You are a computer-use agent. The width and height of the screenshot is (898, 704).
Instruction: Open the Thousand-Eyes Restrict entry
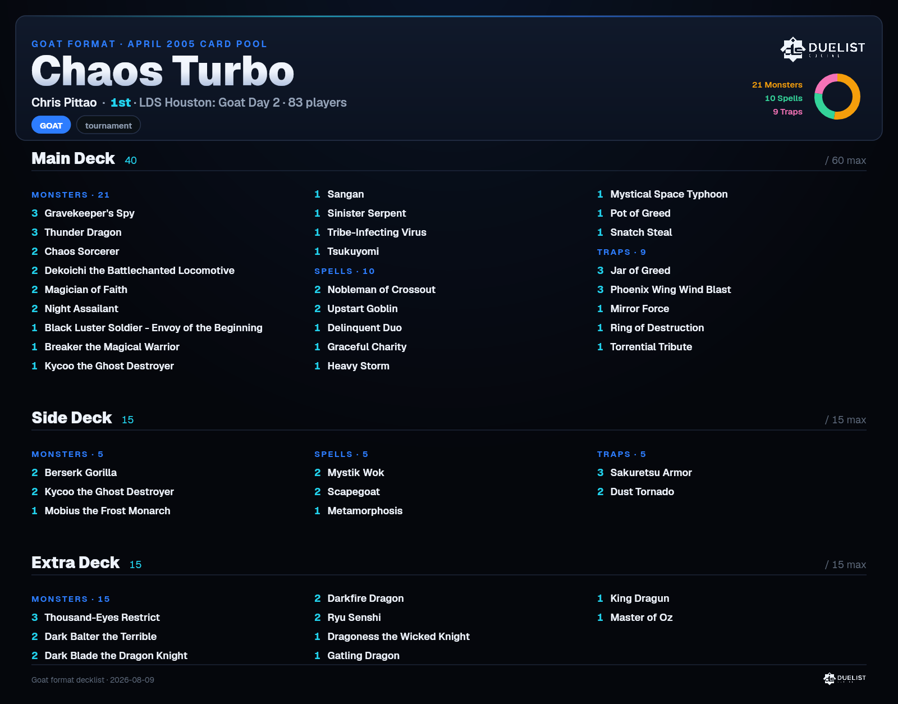(95, 618)
